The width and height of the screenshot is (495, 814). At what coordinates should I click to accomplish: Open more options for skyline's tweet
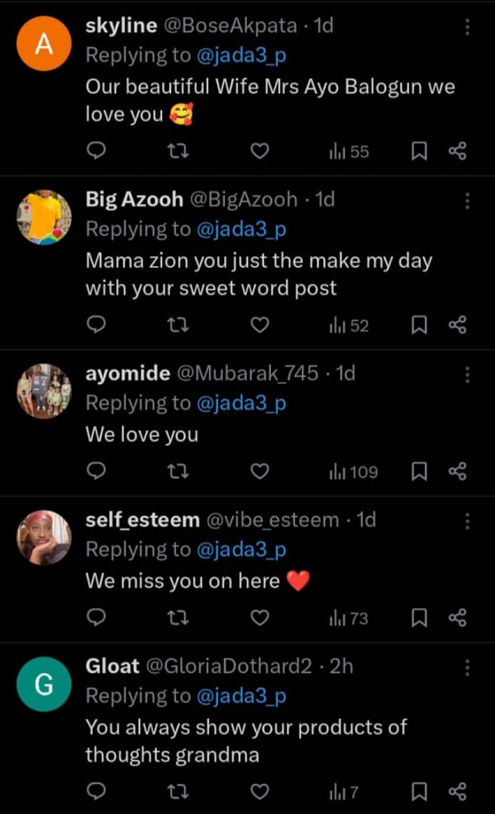467,27
